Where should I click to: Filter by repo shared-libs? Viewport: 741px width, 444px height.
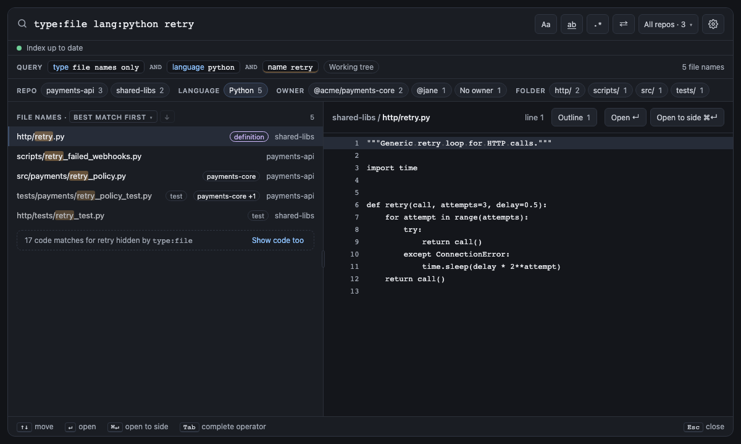140,91
